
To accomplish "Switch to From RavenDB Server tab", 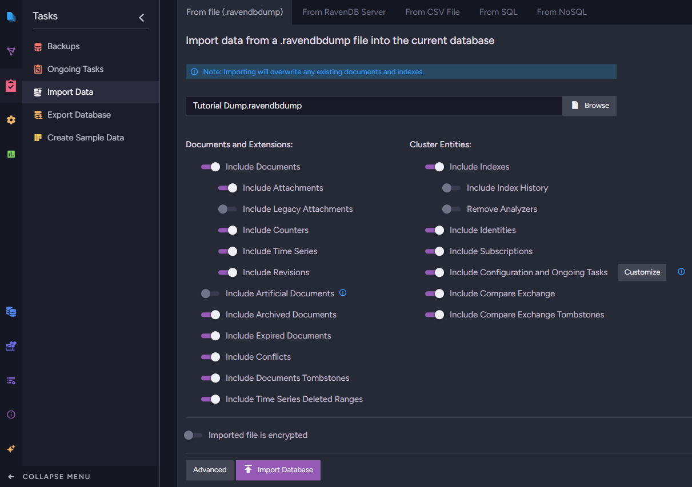I will tap(344, 12).
